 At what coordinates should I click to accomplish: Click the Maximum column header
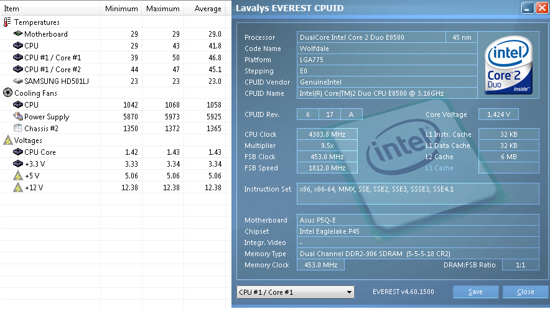pyautogui.click(x=163, y=9)
